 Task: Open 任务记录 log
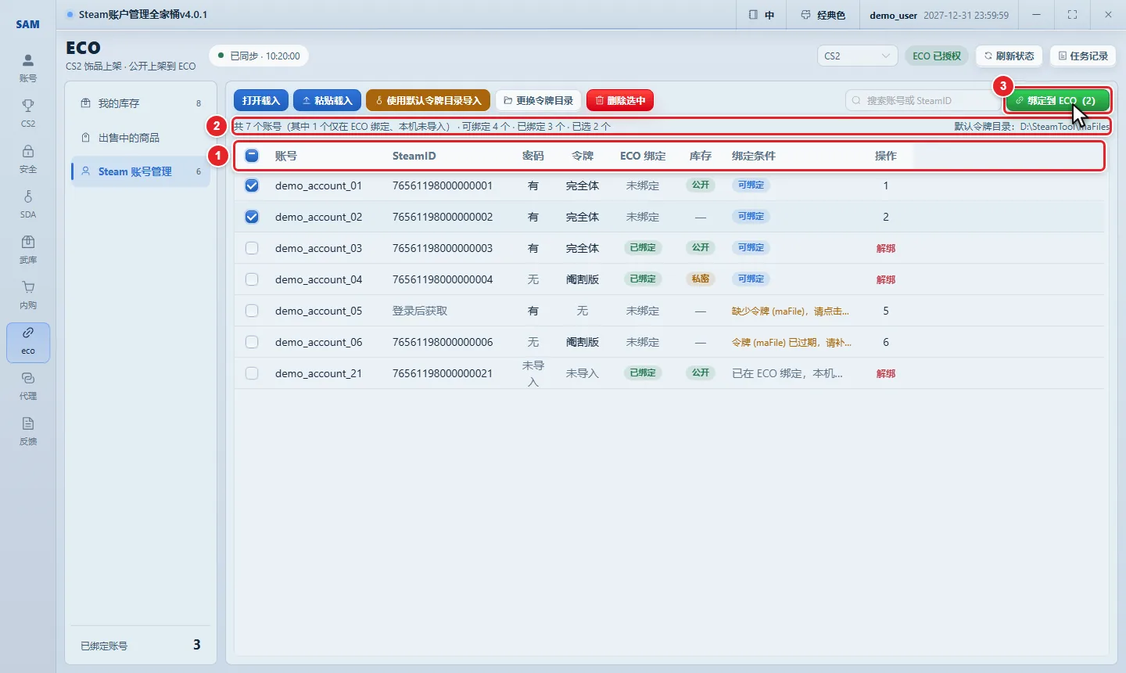click(x=1083, y=56)
